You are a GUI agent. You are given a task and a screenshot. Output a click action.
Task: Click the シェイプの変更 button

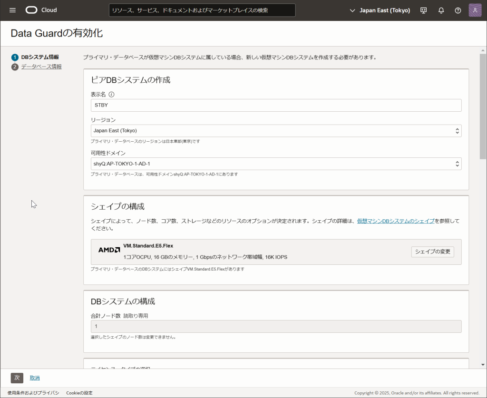coord(432,252)
